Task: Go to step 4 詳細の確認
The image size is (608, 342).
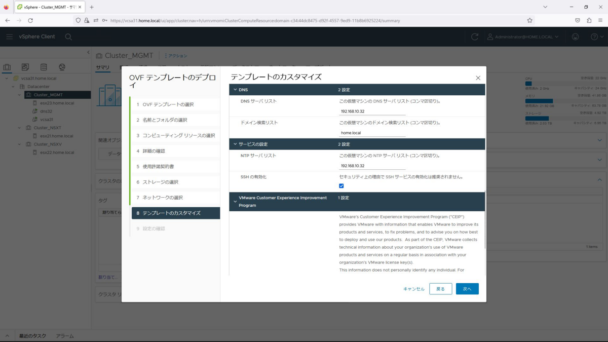Action: [175, 151]
